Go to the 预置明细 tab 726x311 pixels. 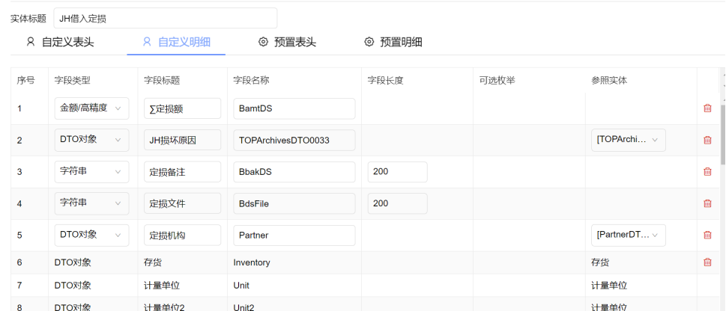(x=393, y=42)
